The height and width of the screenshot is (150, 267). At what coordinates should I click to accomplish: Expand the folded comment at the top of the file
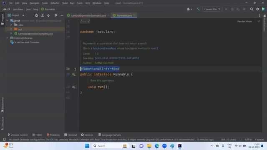point(85,21)
